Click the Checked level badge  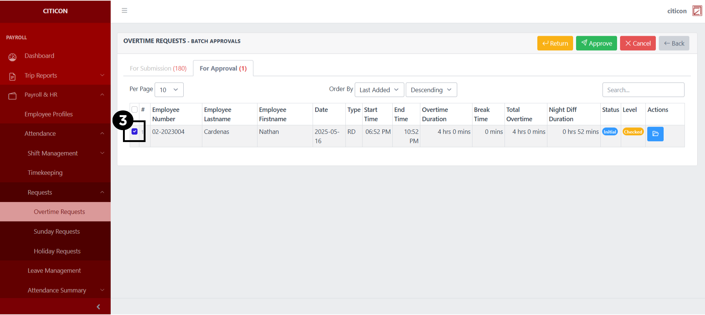633,132
